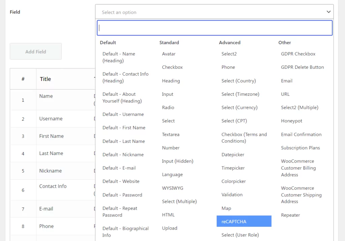Choose Select (Currency) field type
This screenshot has width=345, height=241.
(240, 108)
